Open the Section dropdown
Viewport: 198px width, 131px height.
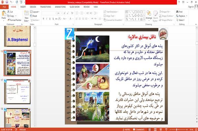coord(35,20)
